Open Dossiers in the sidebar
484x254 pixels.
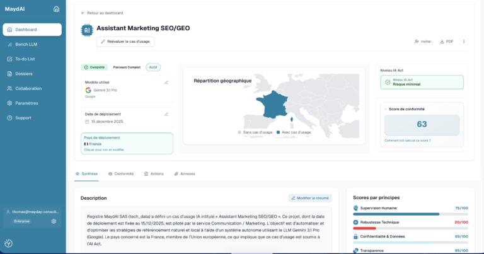(x=32, y=74)
